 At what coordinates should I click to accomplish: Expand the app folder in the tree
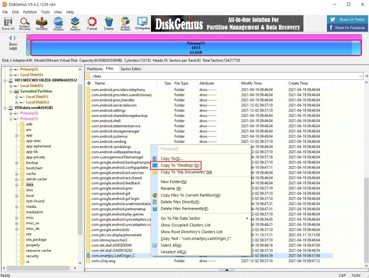pyautogui.click(x=16, y=135)
